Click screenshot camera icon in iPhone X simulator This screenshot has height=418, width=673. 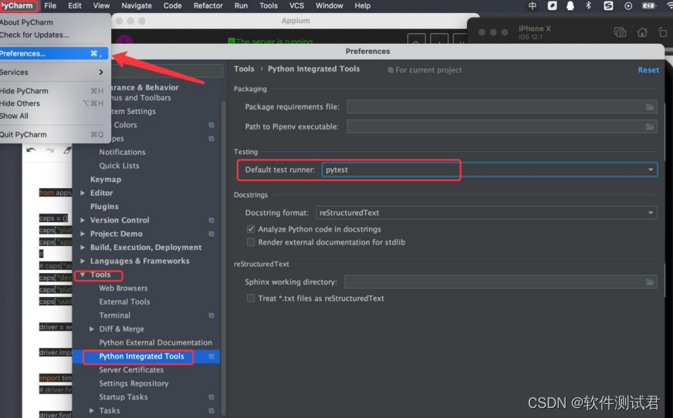(620, 32)
